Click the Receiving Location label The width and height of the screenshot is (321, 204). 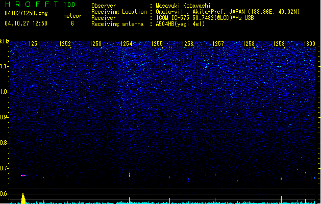[119, 12]
